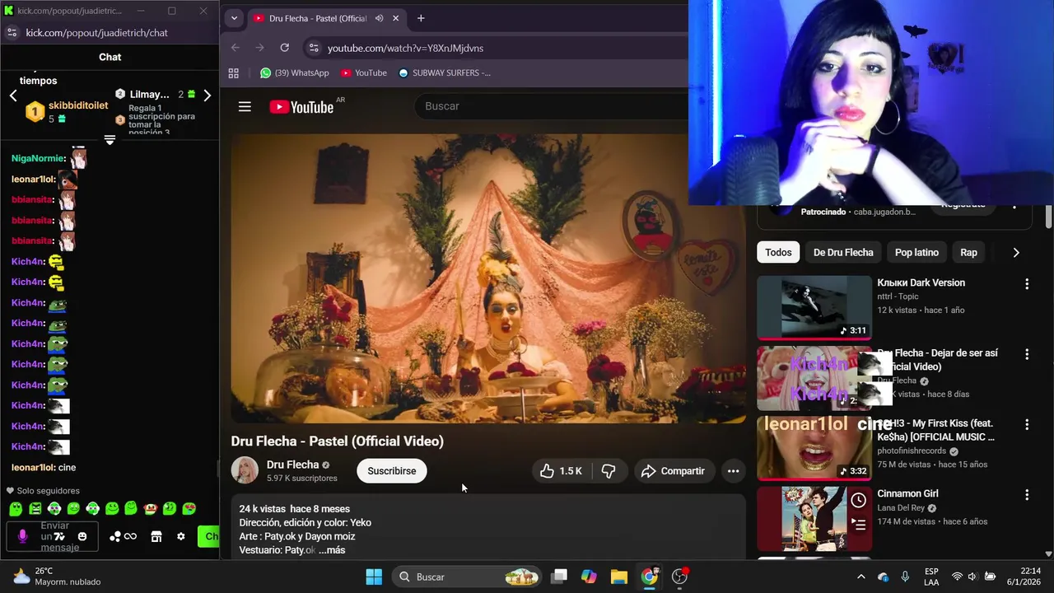The image size is (1054, 593).
Task: Open the Клыки Dark Version video title
Action: click(921, 282)
